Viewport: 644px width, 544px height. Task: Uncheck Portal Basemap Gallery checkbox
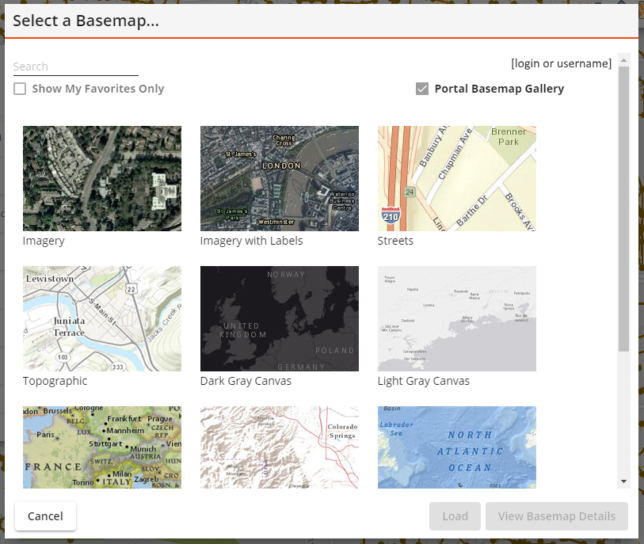coord(421,89)
